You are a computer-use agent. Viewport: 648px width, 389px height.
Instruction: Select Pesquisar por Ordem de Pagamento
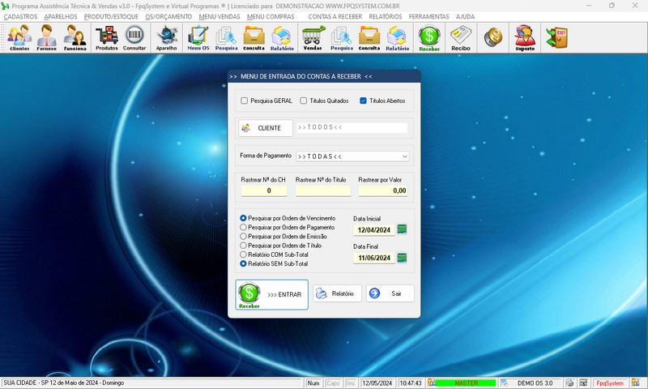tap(244, 228)
